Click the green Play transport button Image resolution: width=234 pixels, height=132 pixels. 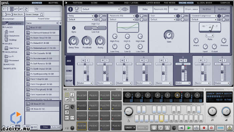[x=189, y=128]
